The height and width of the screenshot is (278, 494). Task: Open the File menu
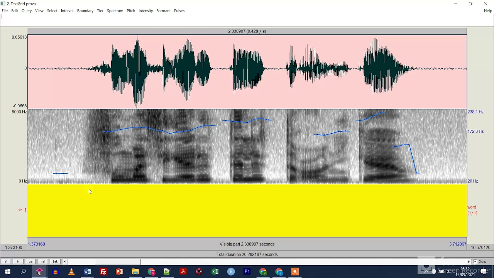pos(5,11)
